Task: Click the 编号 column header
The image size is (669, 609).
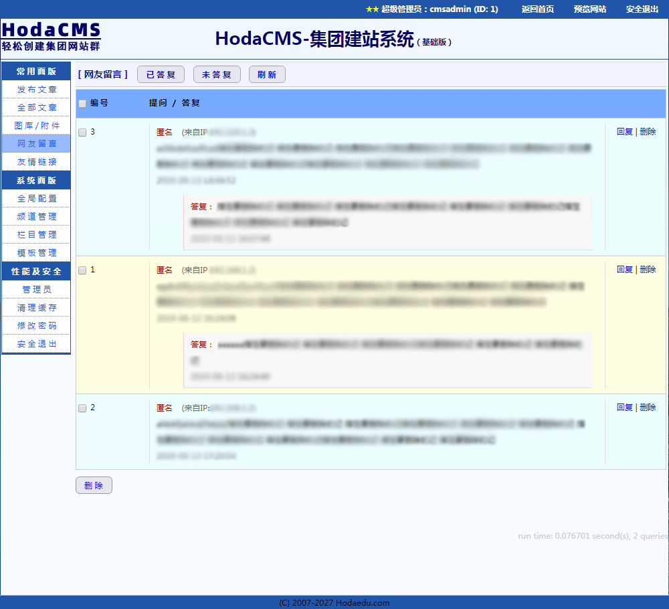Action: click(x=99, y=103)
